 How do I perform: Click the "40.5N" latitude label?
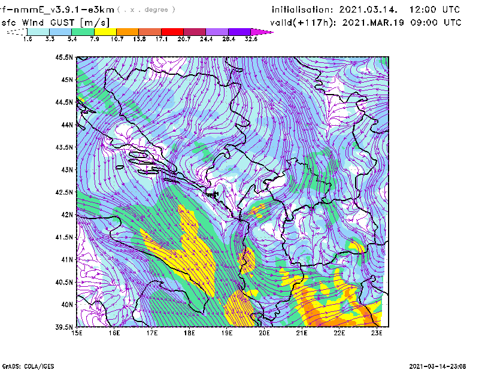(x=64, y=282)
